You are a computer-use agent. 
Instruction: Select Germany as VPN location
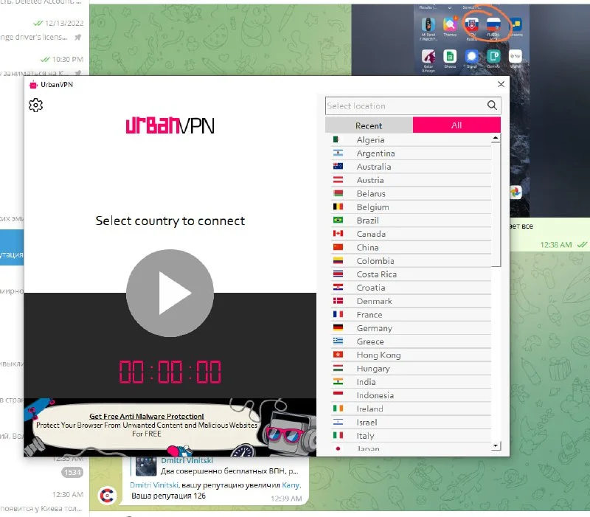(374, 328)
